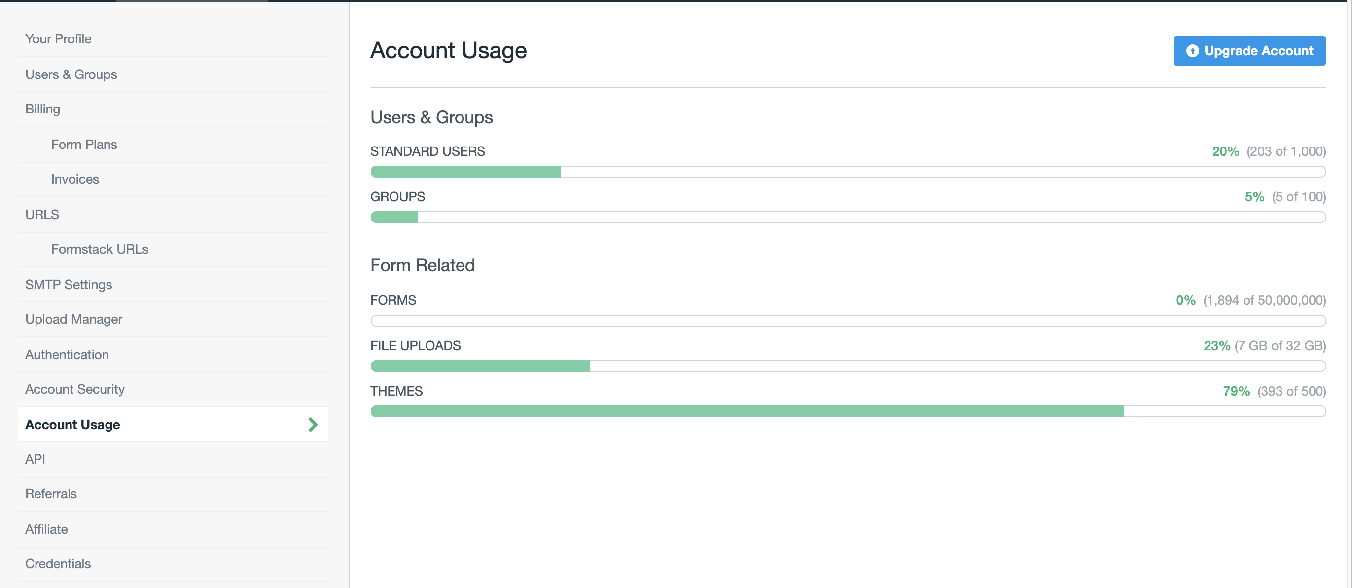View Invoices under Billing
The image size is (1352, 588).
[75, 179]
